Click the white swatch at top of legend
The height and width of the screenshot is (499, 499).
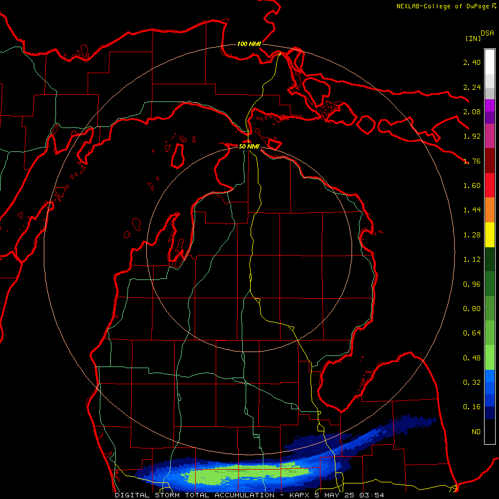[490, 62]
